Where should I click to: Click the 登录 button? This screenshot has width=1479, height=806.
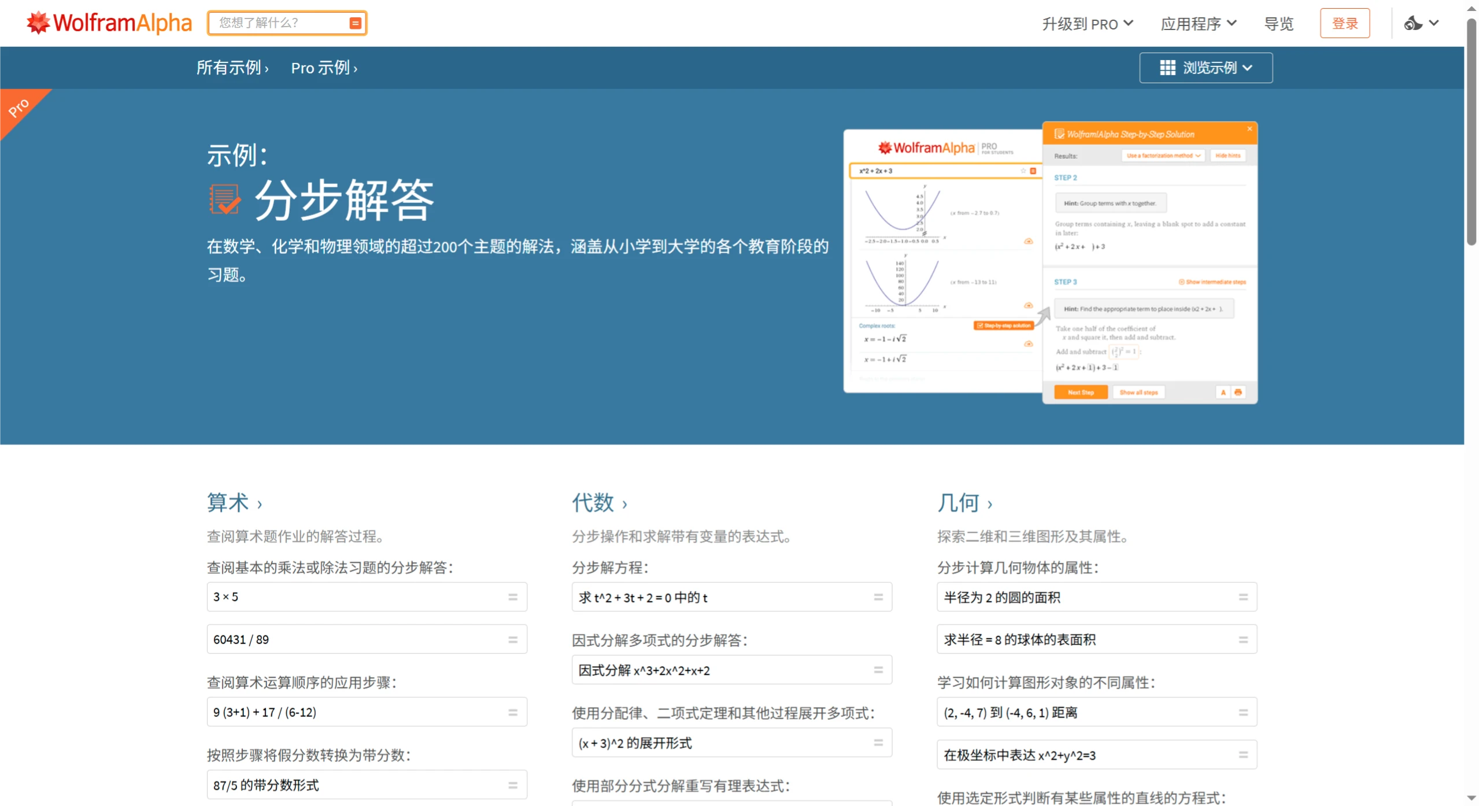1345,23
